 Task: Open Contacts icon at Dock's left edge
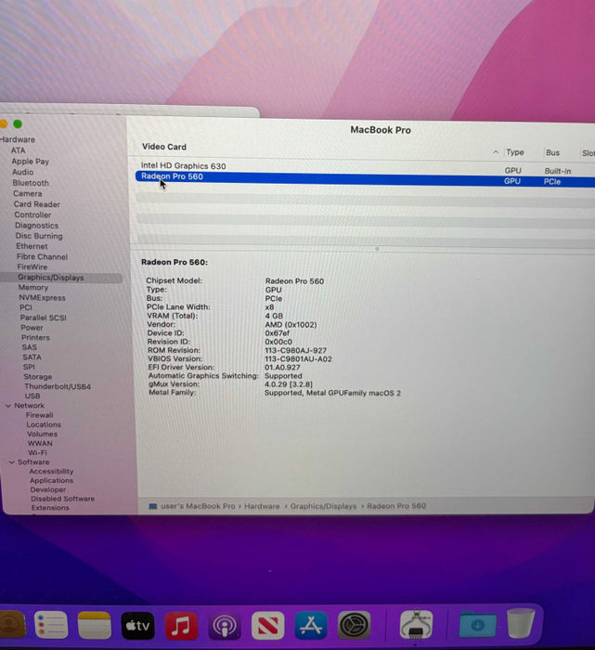(x=12, y=624)
